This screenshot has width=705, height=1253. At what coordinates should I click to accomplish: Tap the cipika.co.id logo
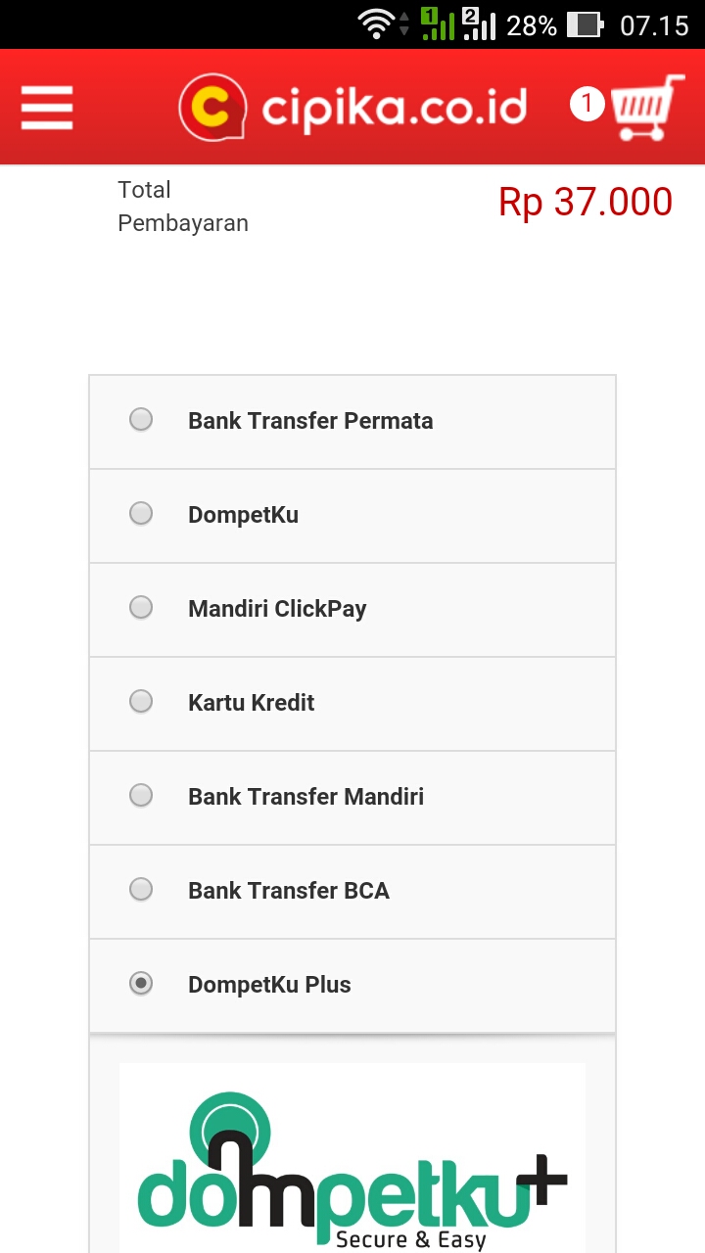[352, 107]
